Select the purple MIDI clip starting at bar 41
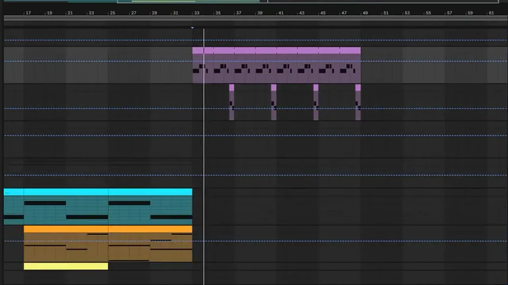 tap(287, 65)
